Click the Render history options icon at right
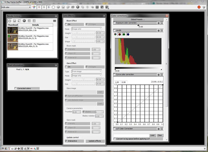 pyautogui.click(x=54, y=21)
